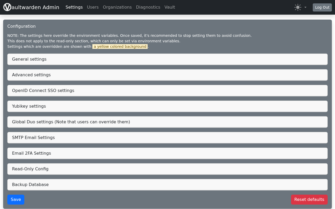
Task: Expand SMTP Email Settings section
Action: click(167, 138)
